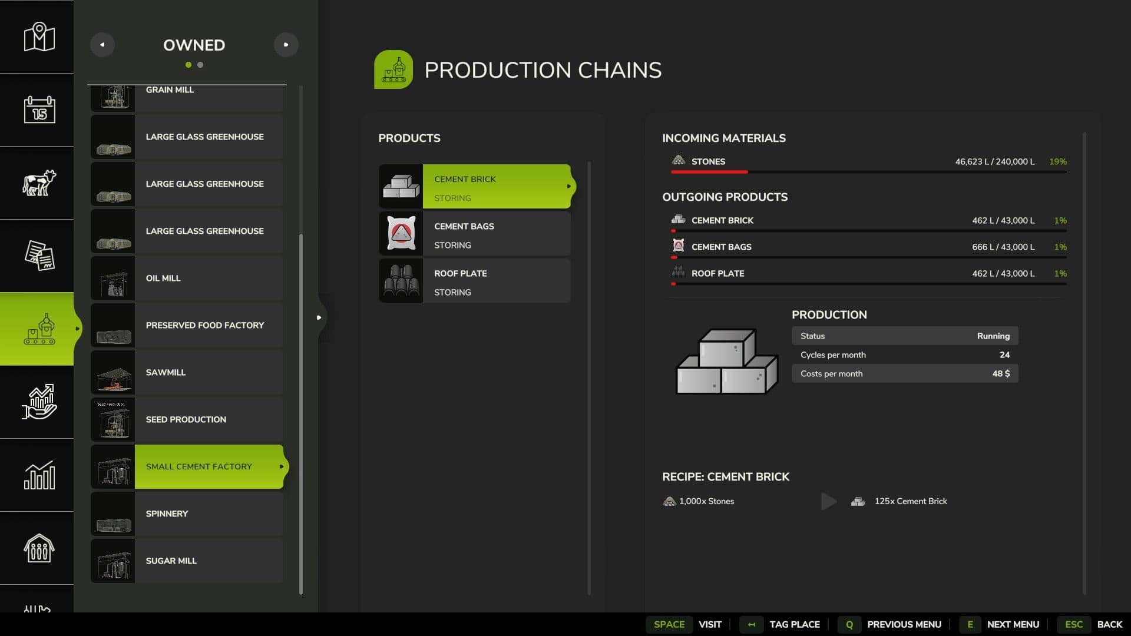Click the owned list scrollbar
The height and width of the screenshot is (636, 1131).
[x=301, y=412]
